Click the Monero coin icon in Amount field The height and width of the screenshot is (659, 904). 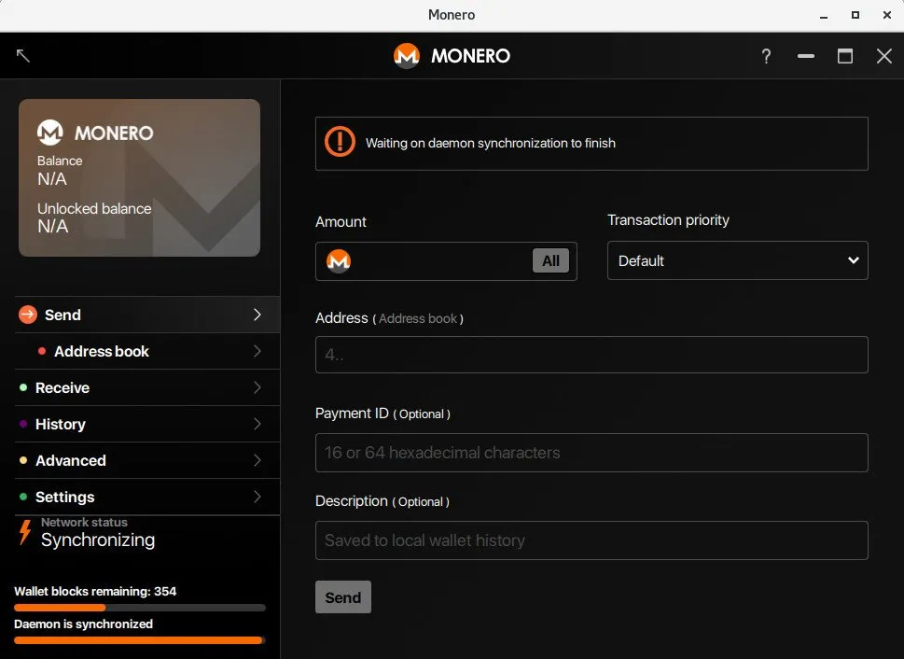(x=339, y=260)
